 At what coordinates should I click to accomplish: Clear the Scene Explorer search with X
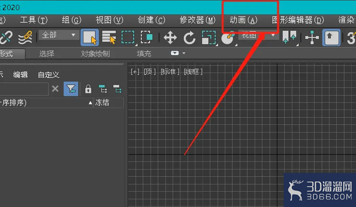pos(55,88)
